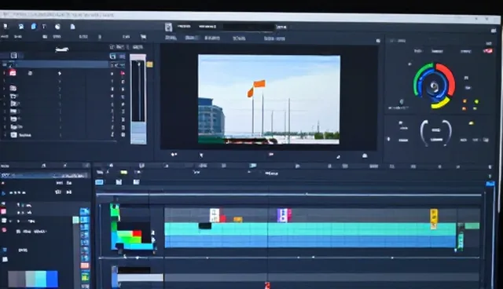Click the red badge icon in the color panel corner
503x289 pixels.
coord(488,51)
